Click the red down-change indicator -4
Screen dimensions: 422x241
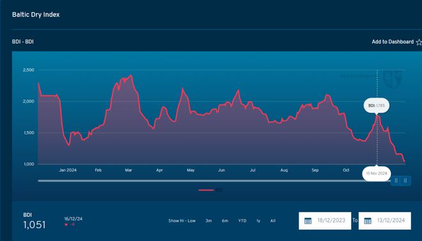pos(70,224)
